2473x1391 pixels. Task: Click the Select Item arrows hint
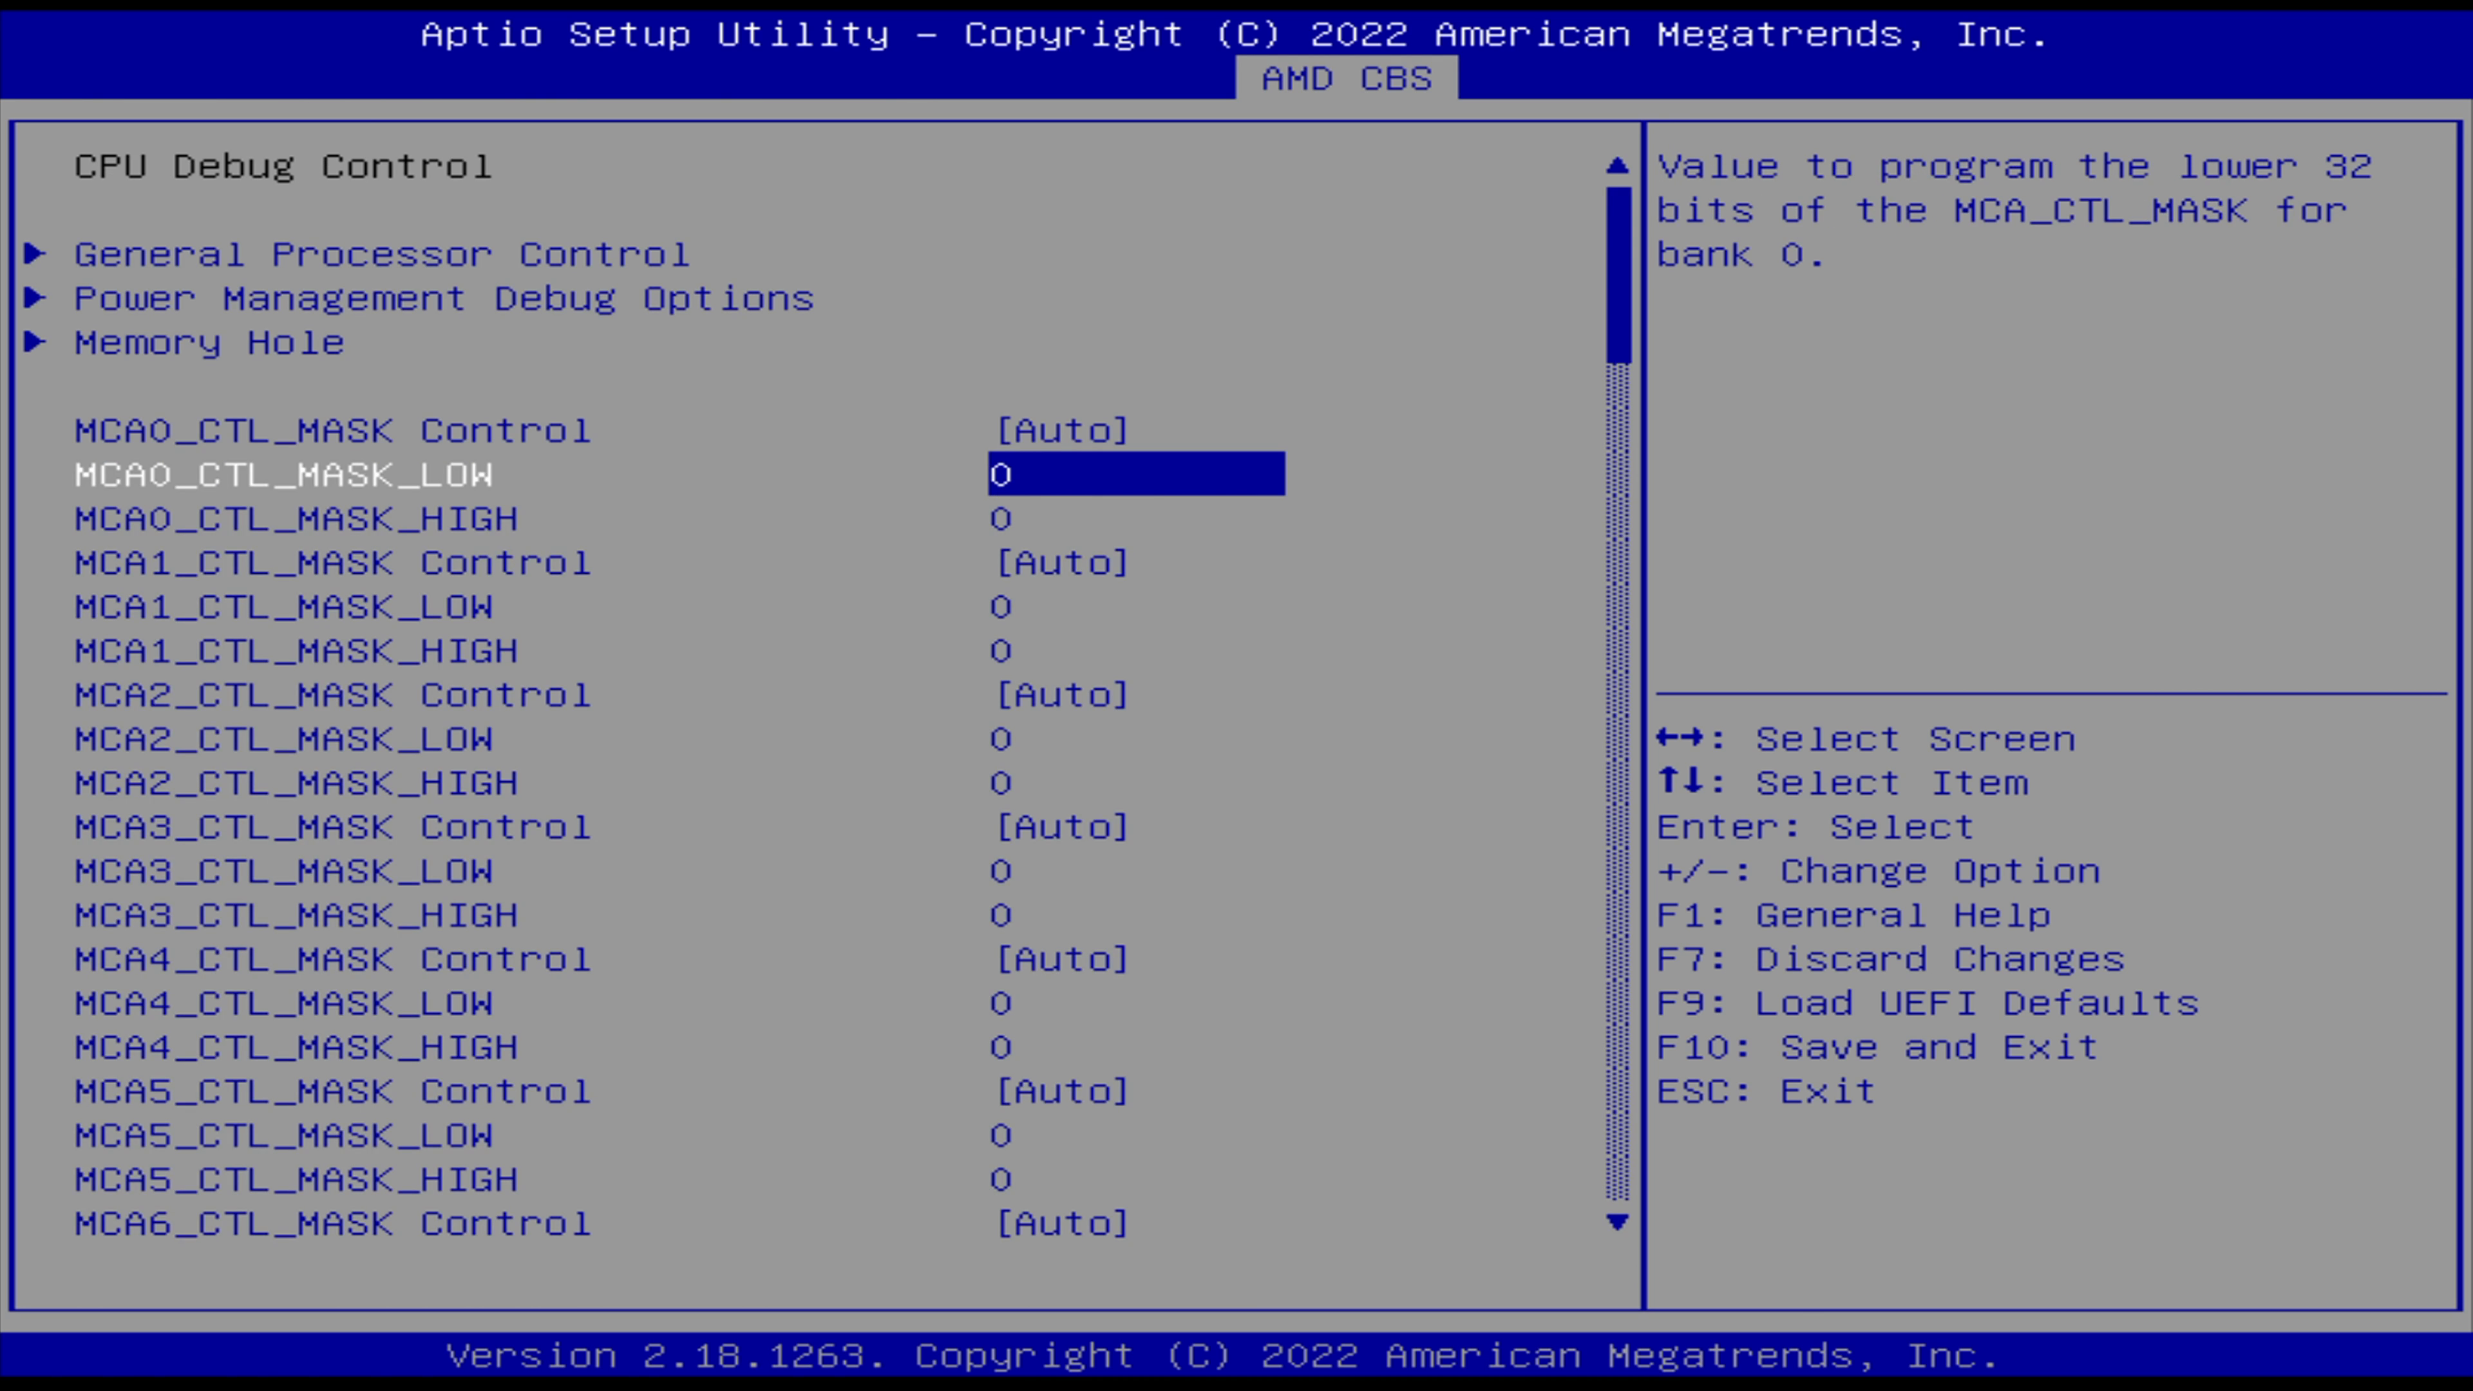tap(1843, 783)
